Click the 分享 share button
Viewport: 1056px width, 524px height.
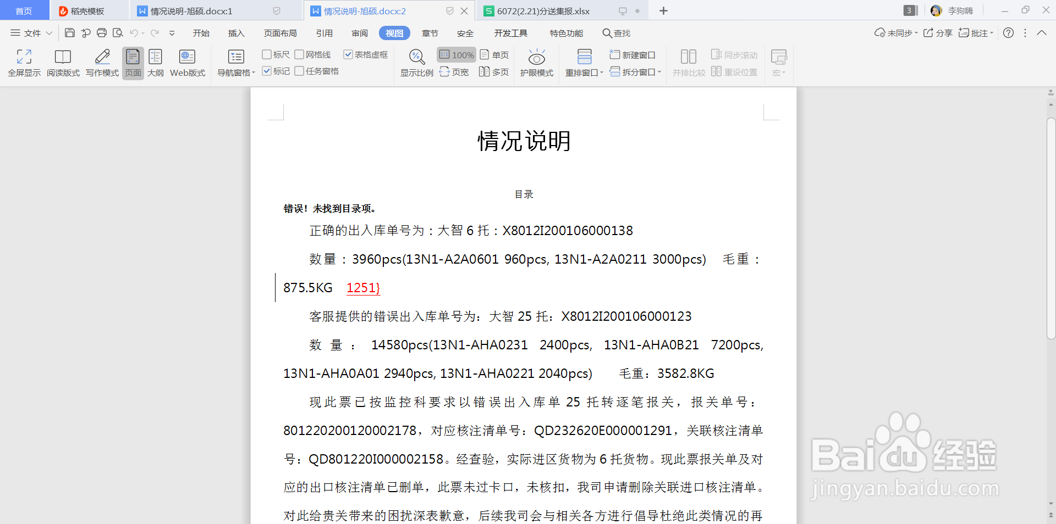pyautogui.click(x=937, y=33)
